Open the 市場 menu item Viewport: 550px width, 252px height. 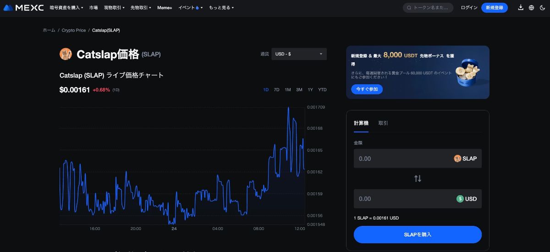tap(93, 8)
